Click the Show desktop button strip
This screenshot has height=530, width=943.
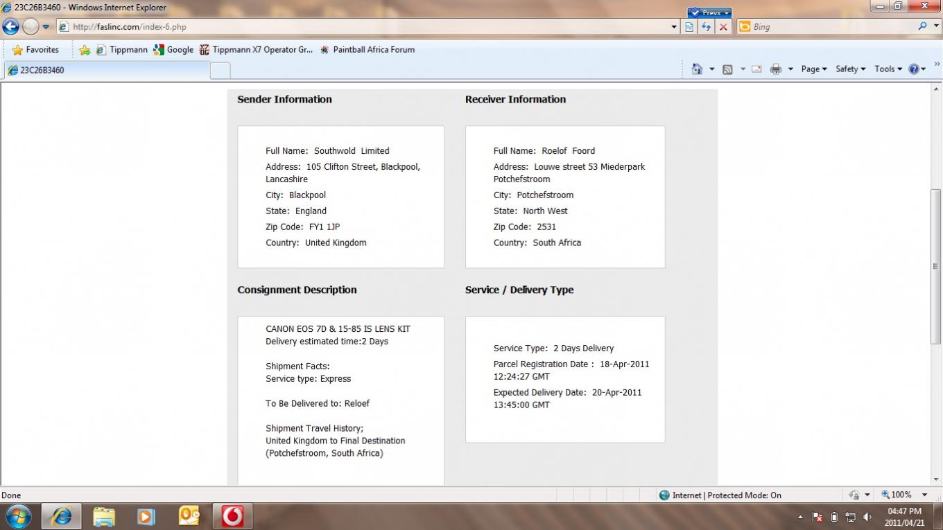938,517
